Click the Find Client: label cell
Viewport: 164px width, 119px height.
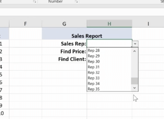coord(64,59)
